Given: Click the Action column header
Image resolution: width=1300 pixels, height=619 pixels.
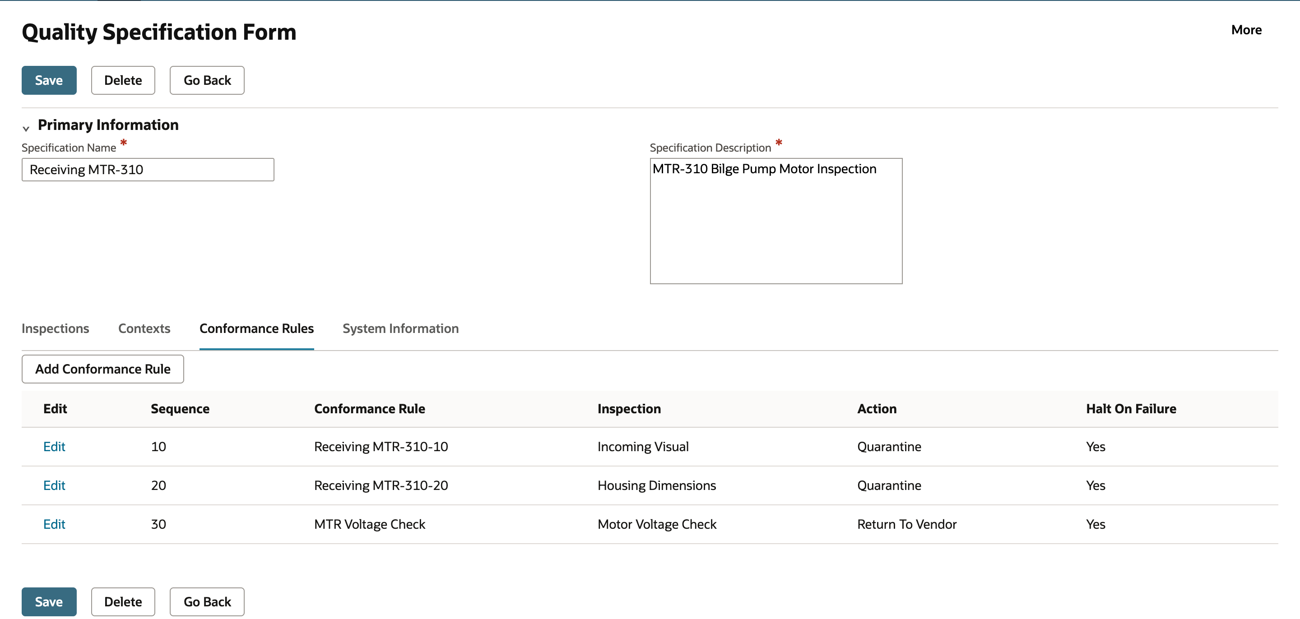Looking at the screenshot, I should [877, 409].
